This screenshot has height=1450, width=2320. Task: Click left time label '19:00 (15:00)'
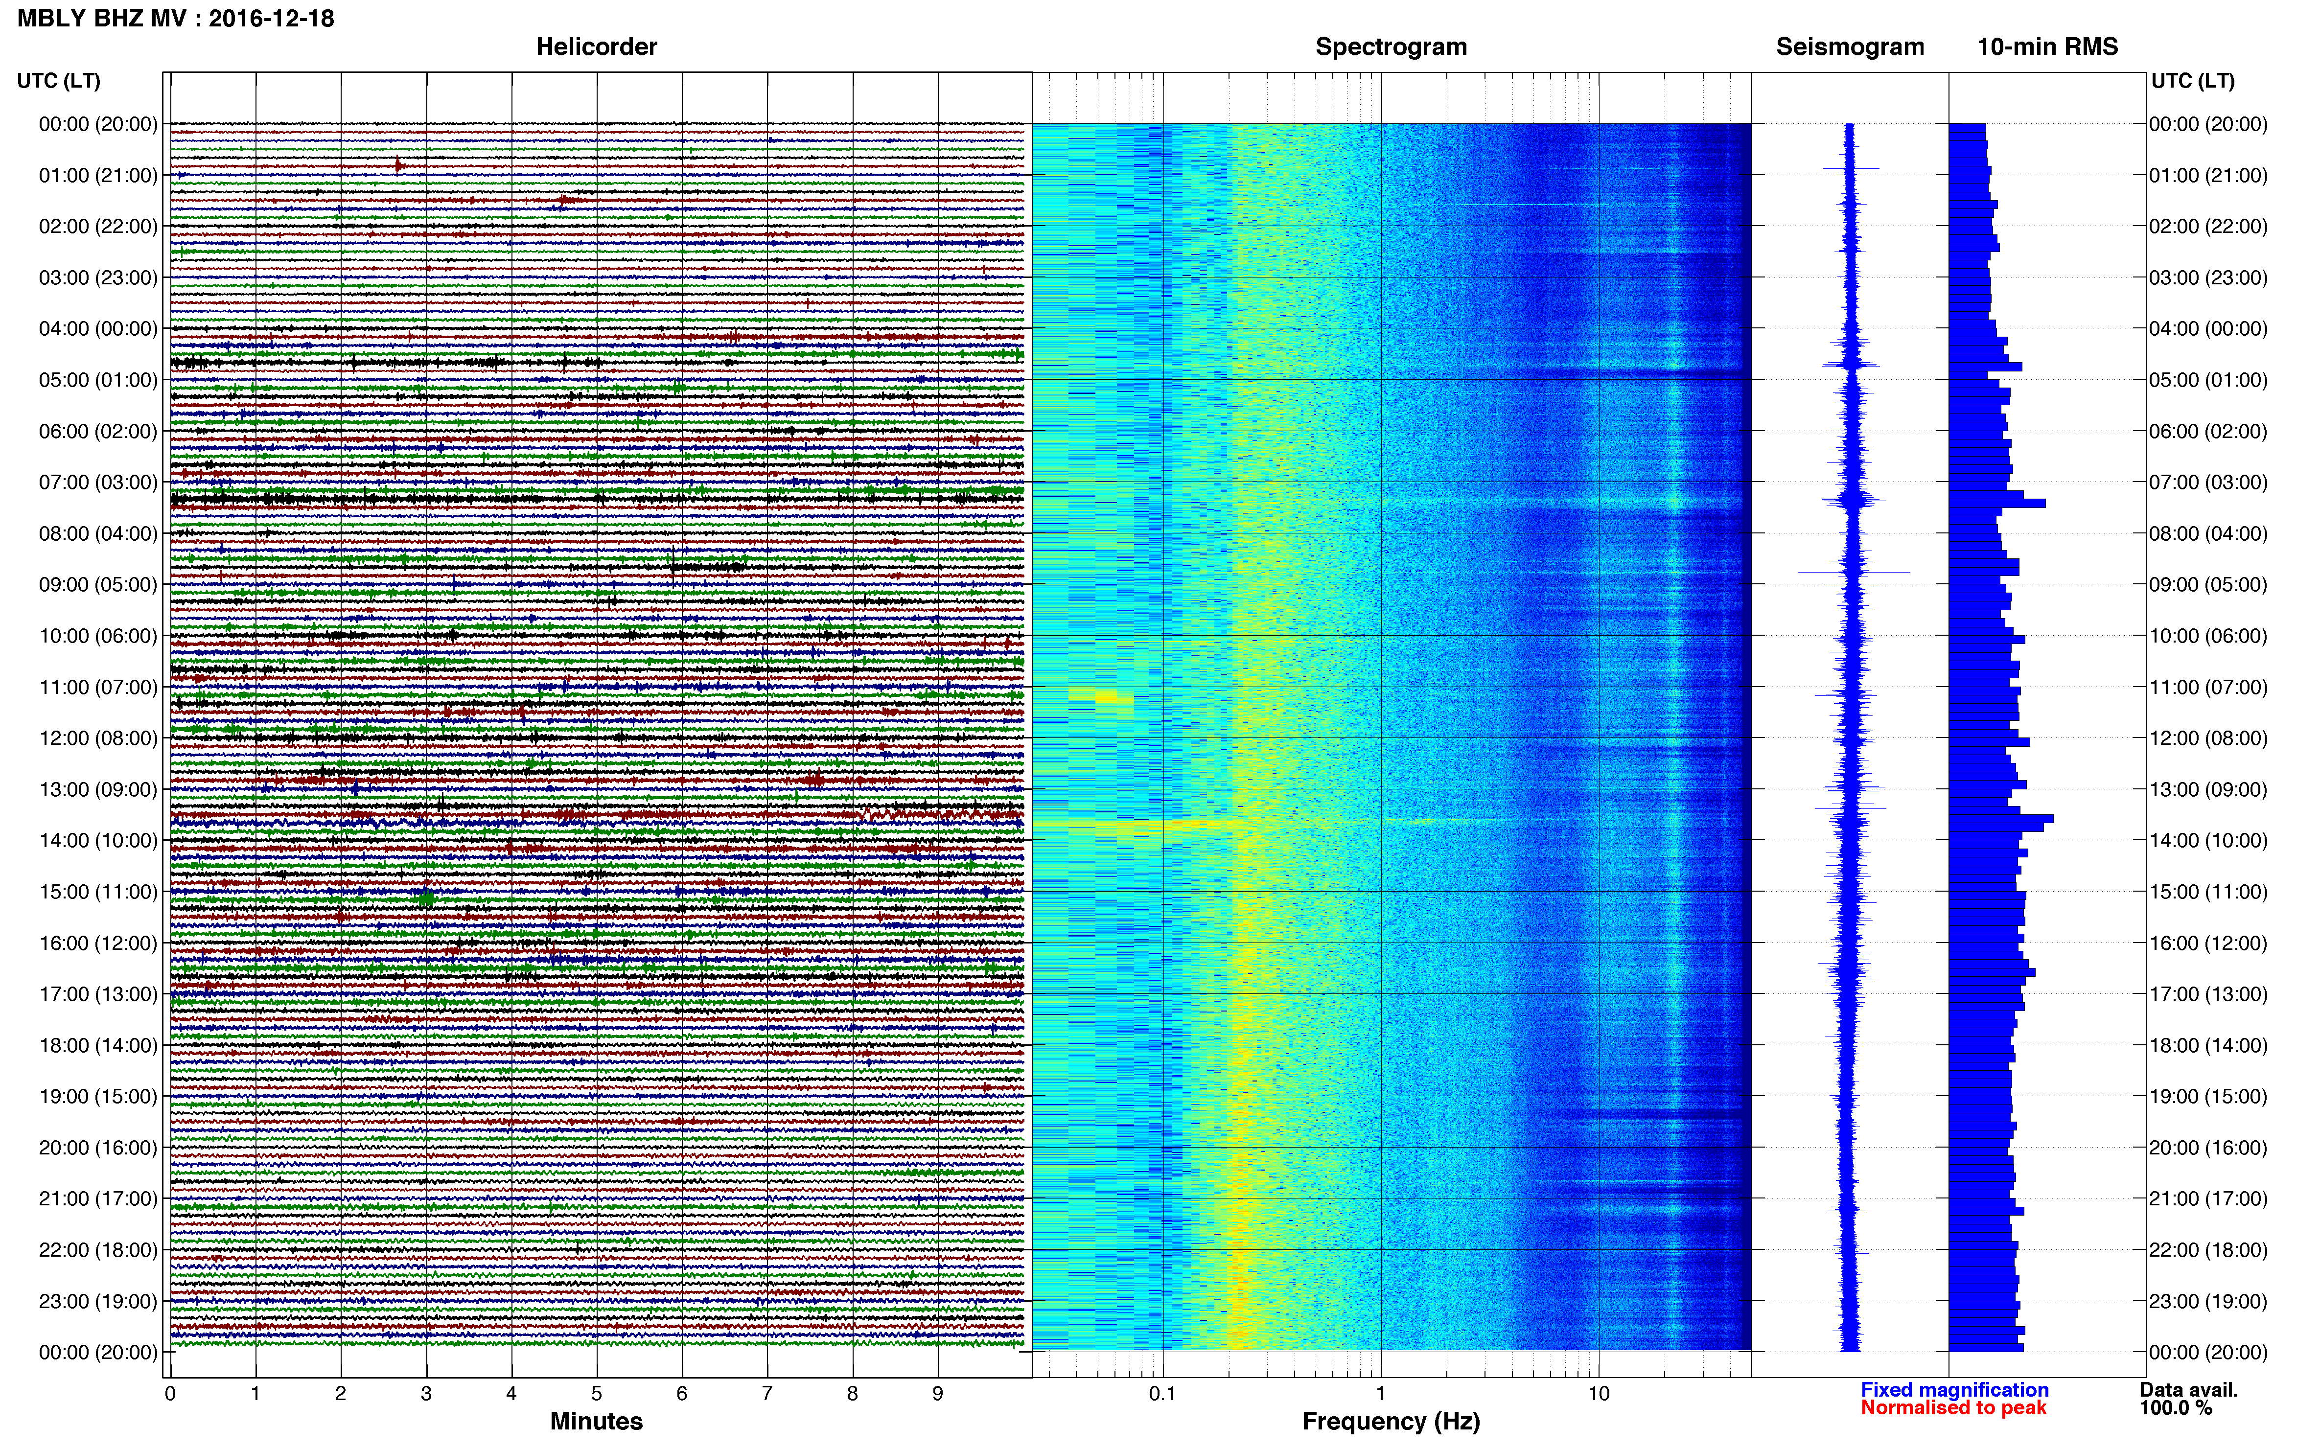pyautogui.click(x=98, y=1096)
